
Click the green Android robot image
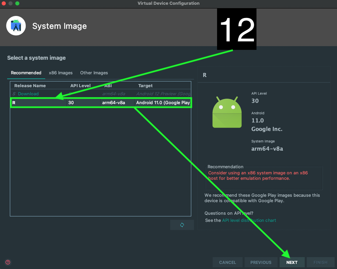pos(227,111)
